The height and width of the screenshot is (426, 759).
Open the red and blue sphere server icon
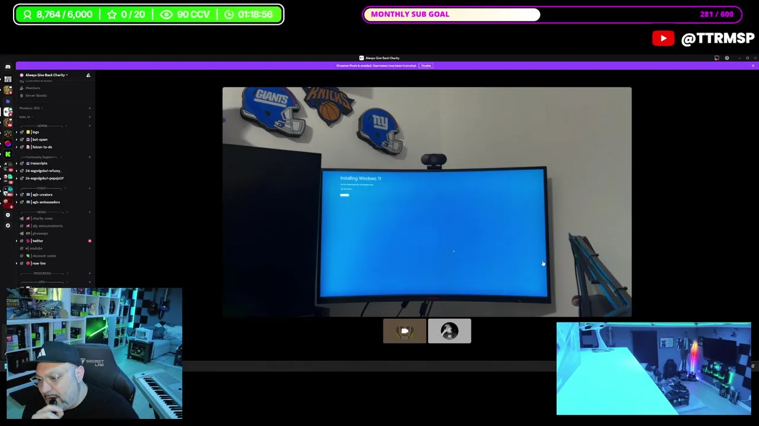click(x=8, y=143)
